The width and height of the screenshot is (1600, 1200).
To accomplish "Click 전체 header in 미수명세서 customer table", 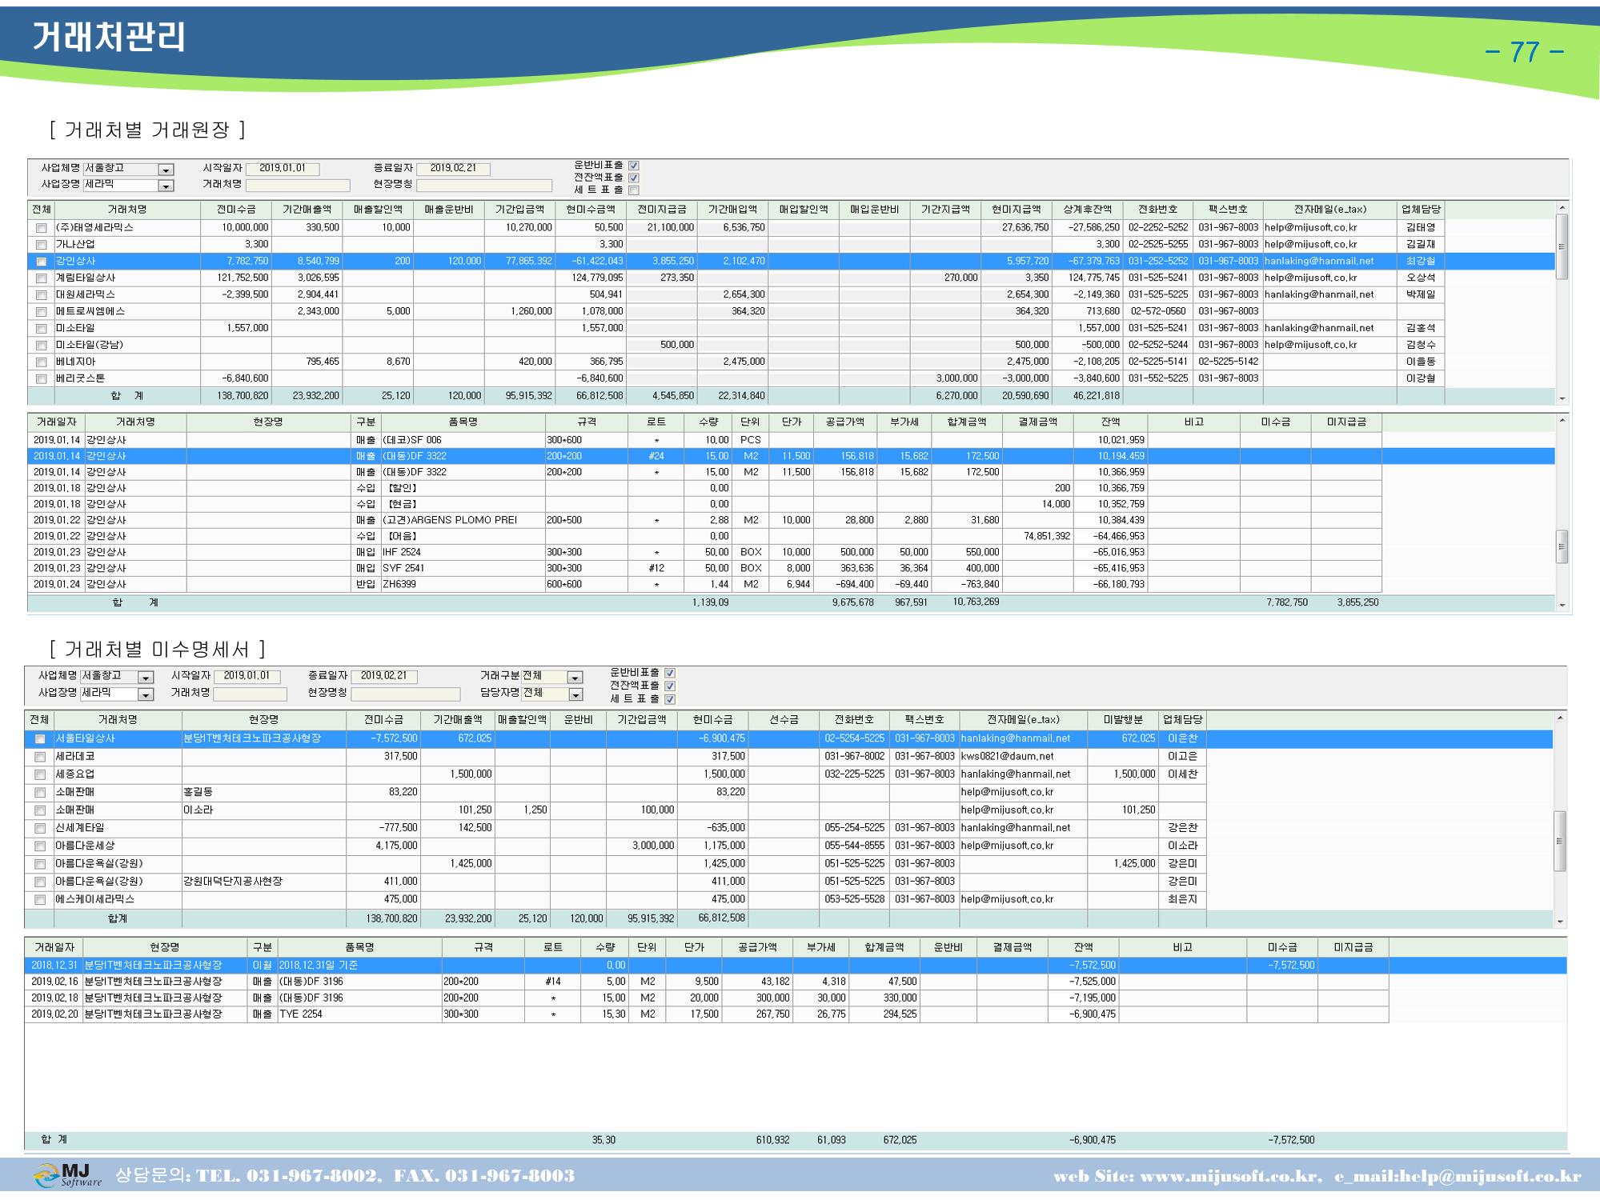I will coord(39,720).
